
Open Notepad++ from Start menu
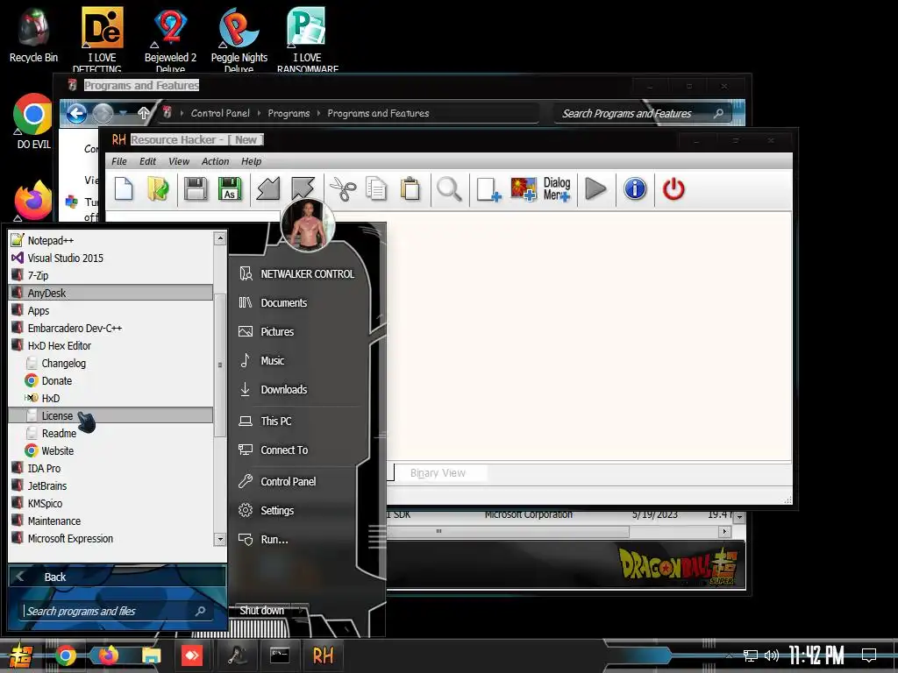pos(111,240)
